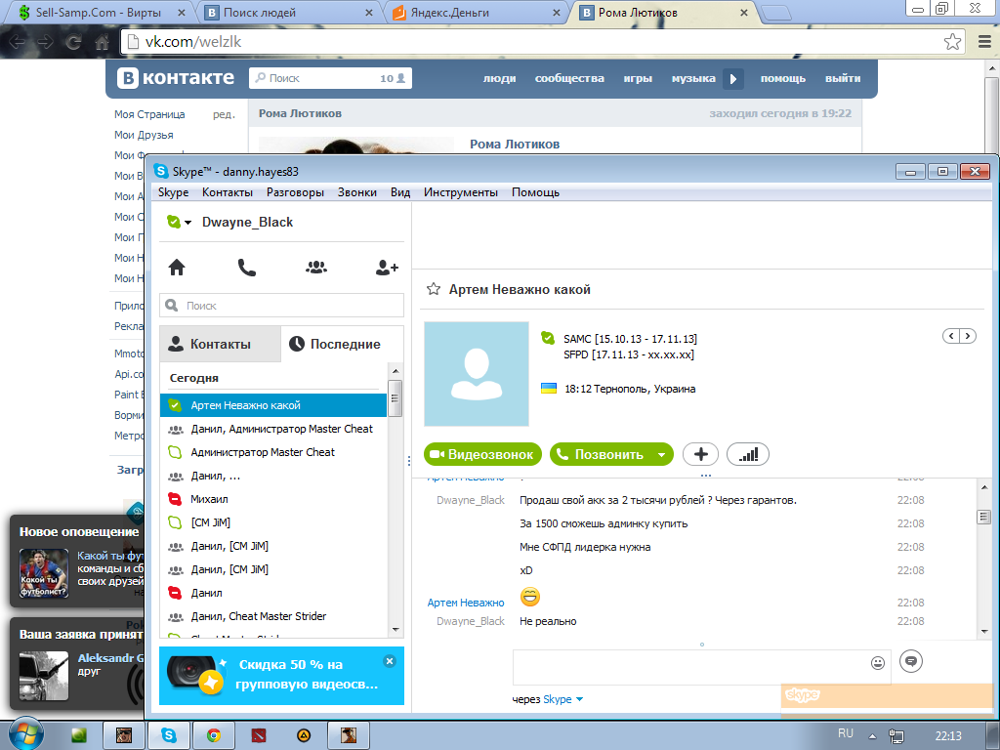Screen dimensions: 1000x750
Task: Click the VK music play button
Action: [732, 78]
